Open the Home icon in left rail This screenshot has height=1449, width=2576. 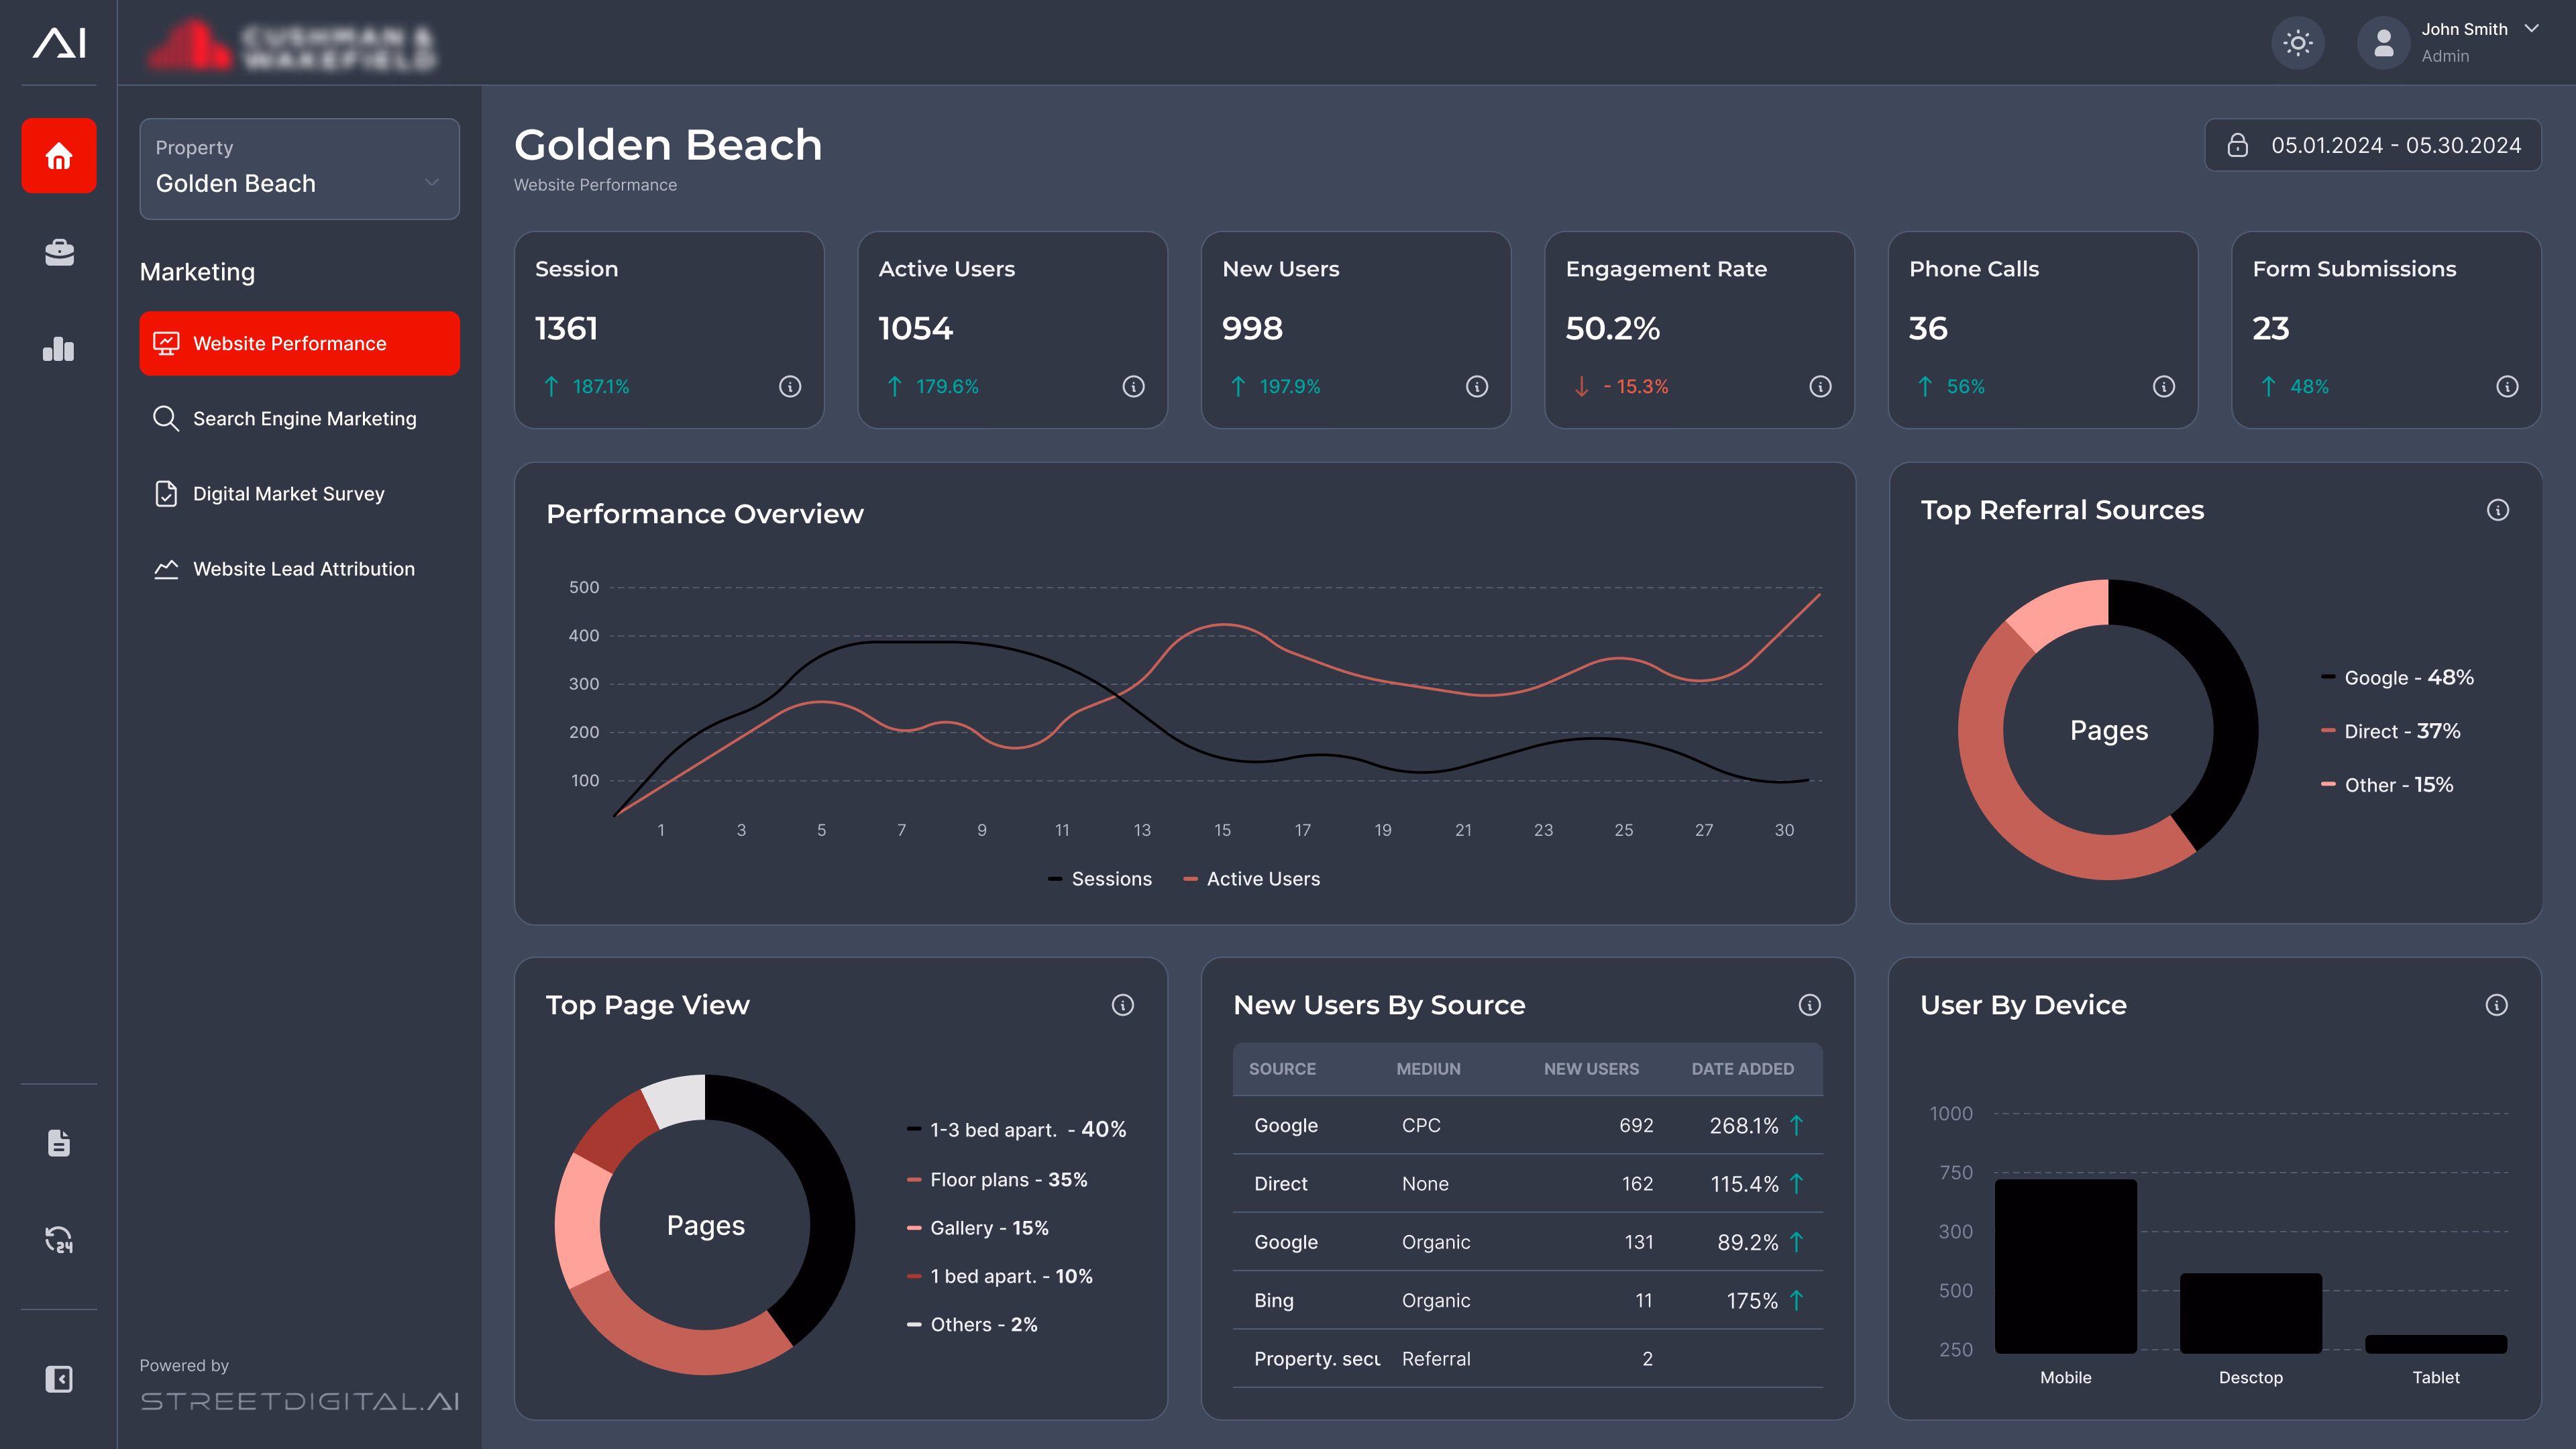click(x=59, y=156)
